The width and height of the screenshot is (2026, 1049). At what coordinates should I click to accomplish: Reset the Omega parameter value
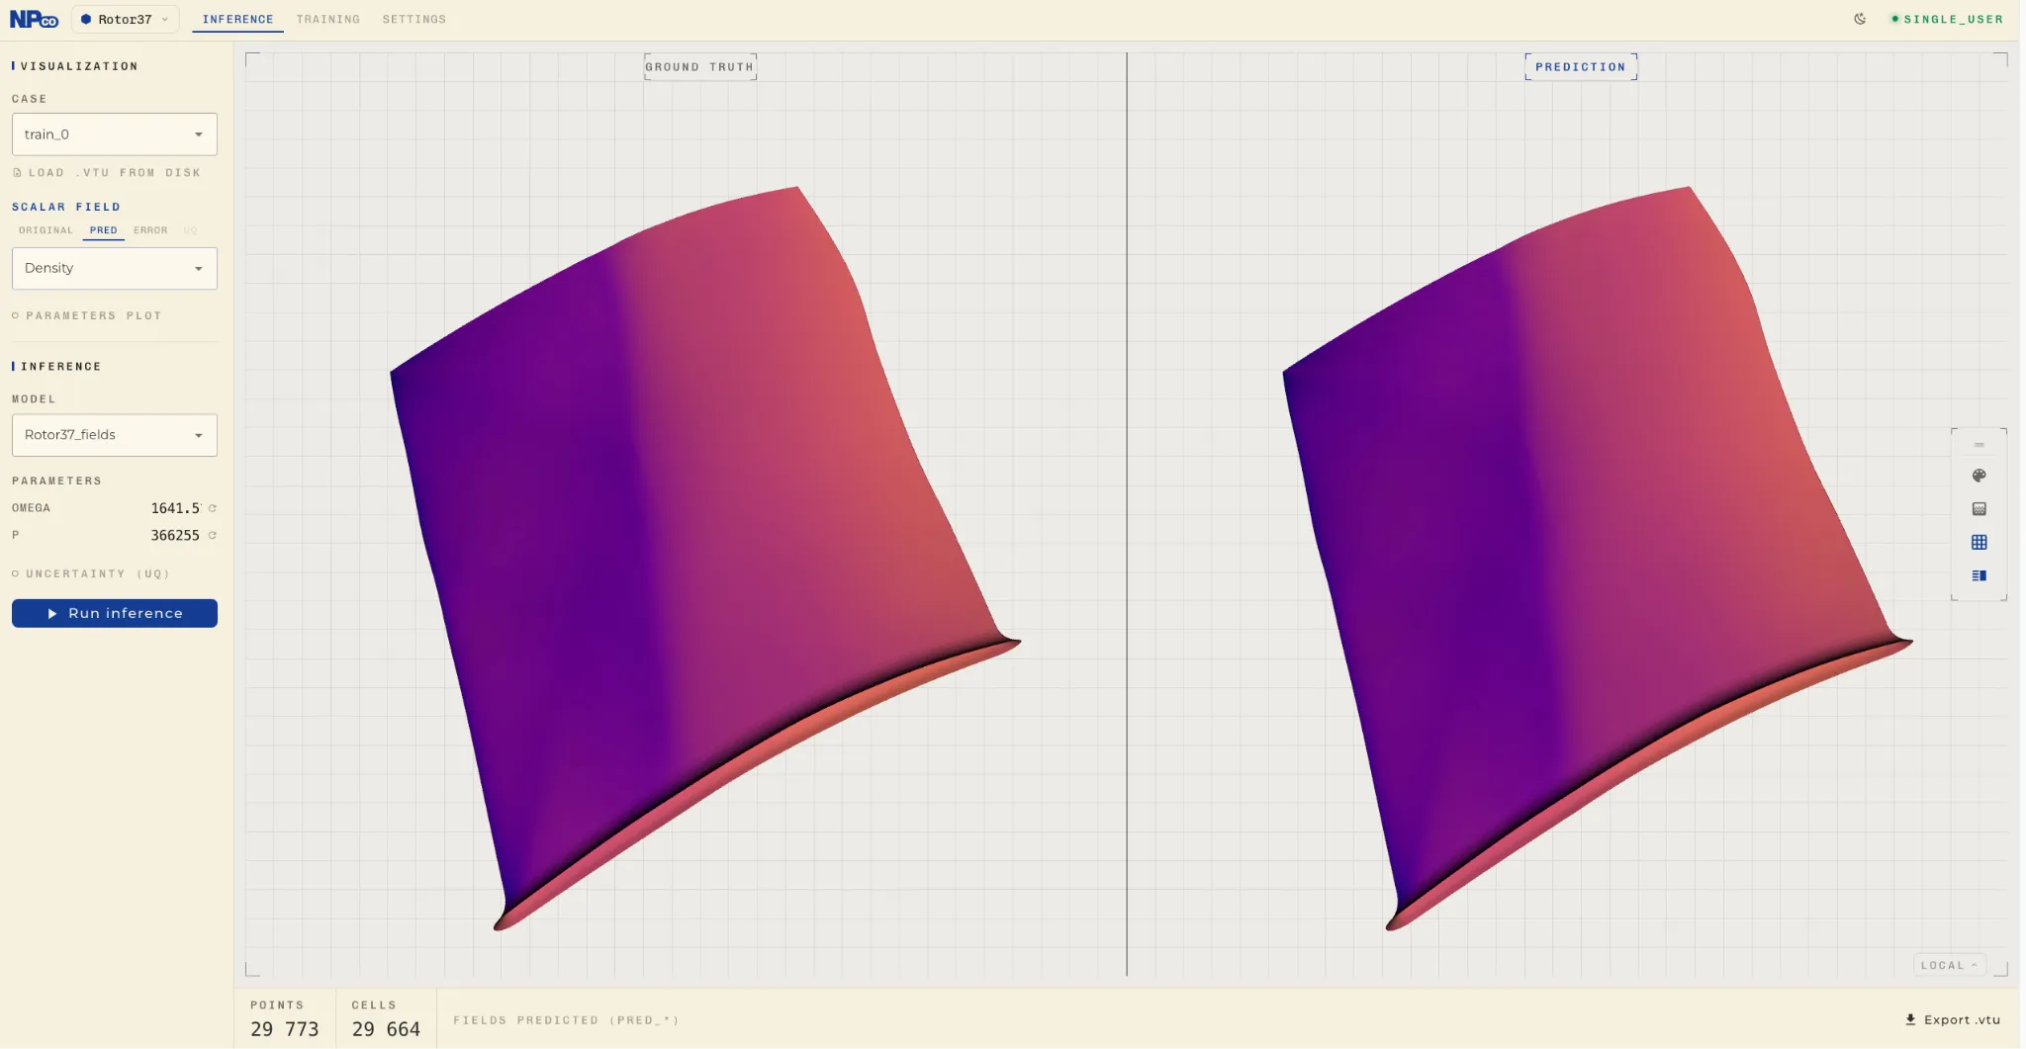pos(213,508)
